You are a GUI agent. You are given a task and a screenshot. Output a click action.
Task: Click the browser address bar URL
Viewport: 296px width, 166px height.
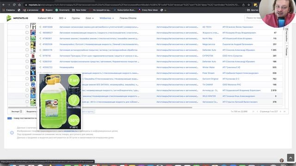pyautogui.click(x=134, y=5)
